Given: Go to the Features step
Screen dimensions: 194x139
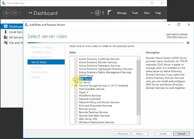Looking at the screenshot, I should [37, 67].
